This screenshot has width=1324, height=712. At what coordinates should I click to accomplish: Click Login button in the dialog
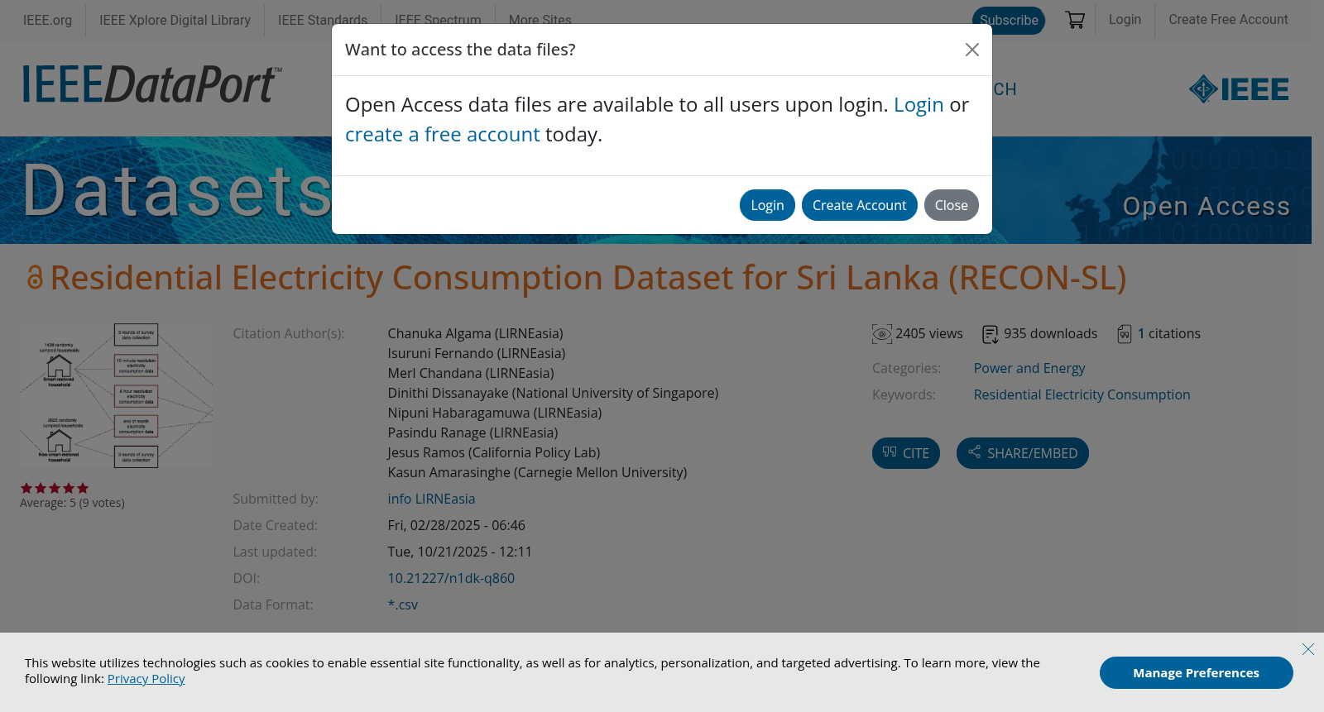767,205
